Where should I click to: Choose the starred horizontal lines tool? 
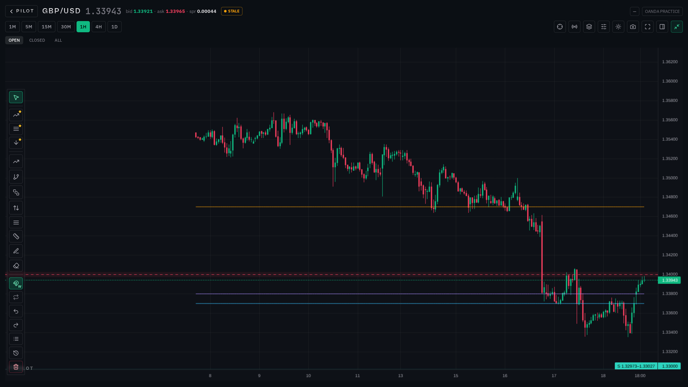16,129
